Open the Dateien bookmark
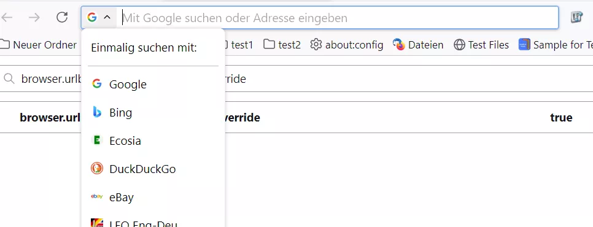Screen dimensions: 593x227 [418, 45]
